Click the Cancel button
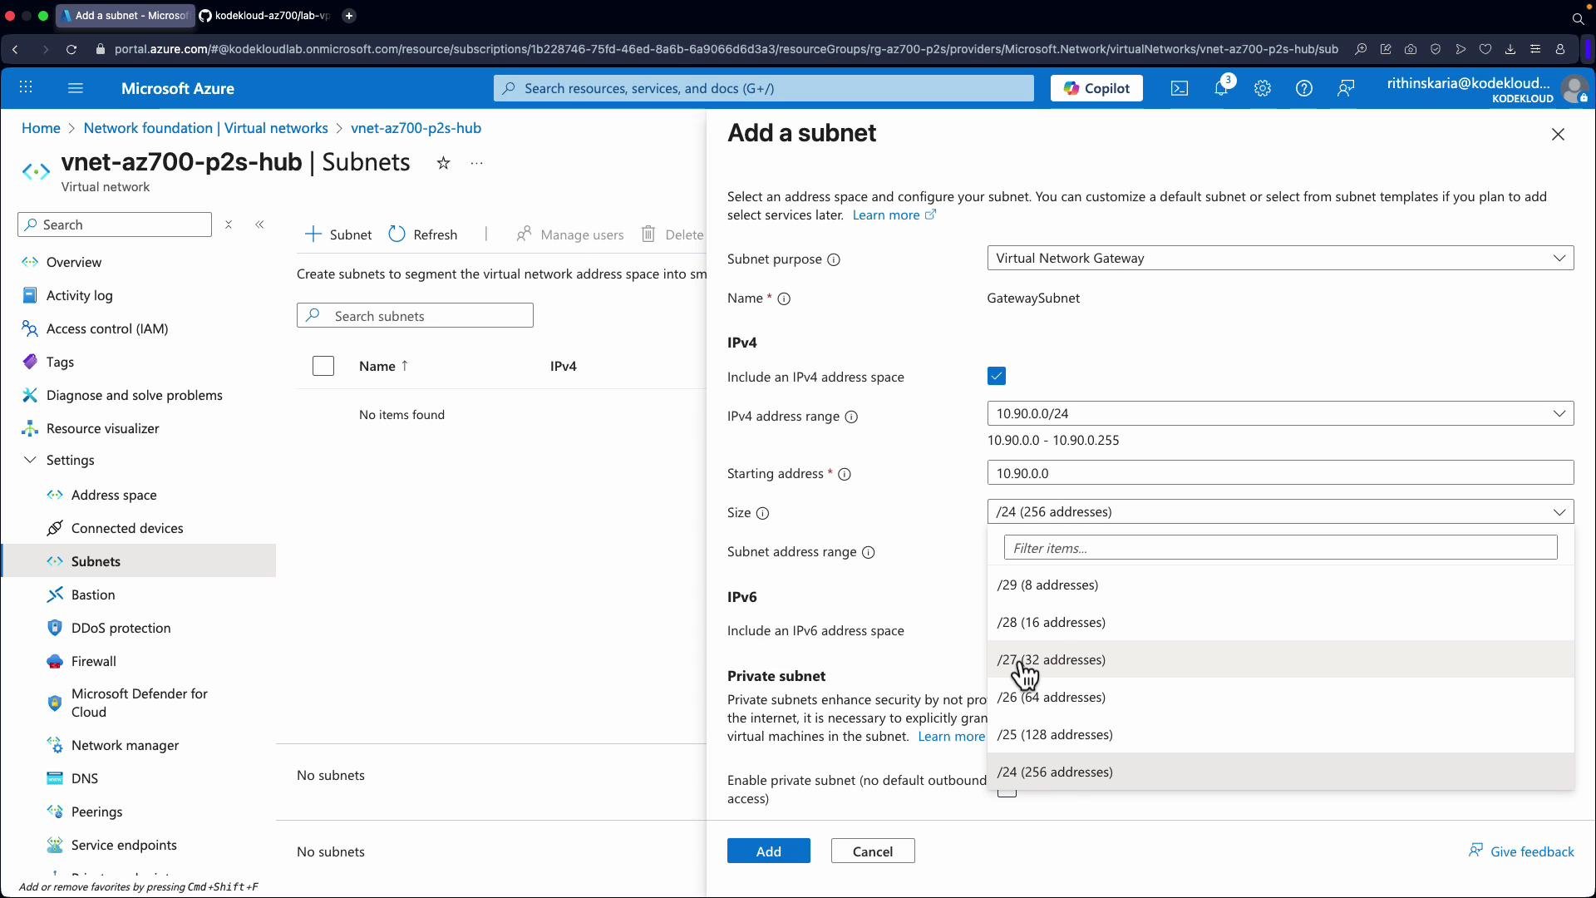Image resolution: width=1596 pixels, height=898 pixels. [873, 851]
